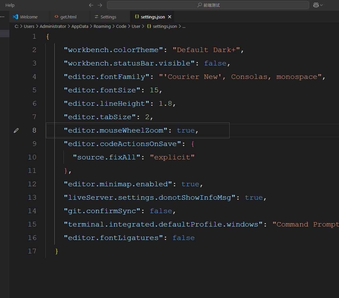
Task: Open the ellipsis menu left of the Welcome tab
Action: [x=2, y=17]
